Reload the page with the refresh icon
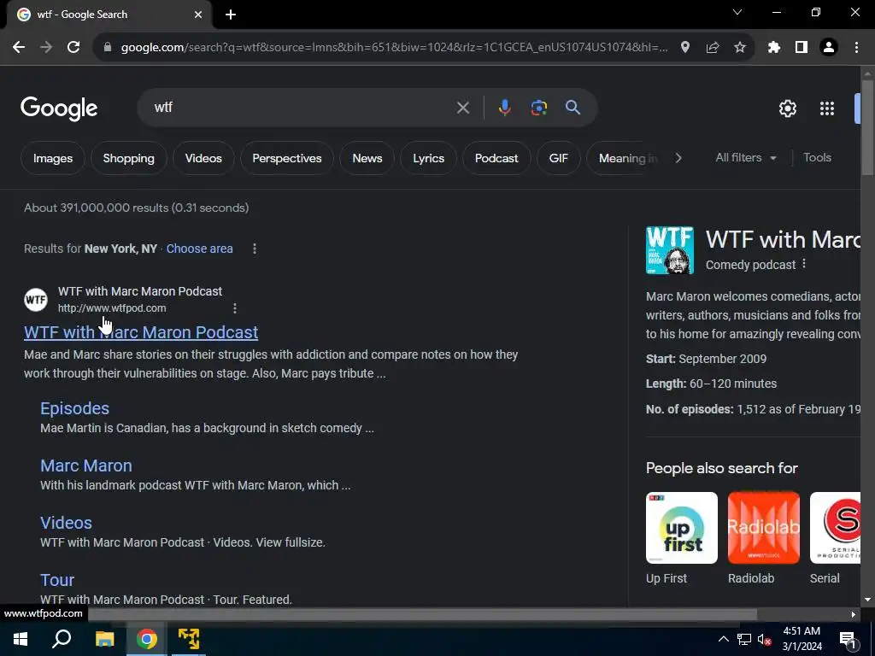This screenshot has height=656, width=875. click(73, 48)
